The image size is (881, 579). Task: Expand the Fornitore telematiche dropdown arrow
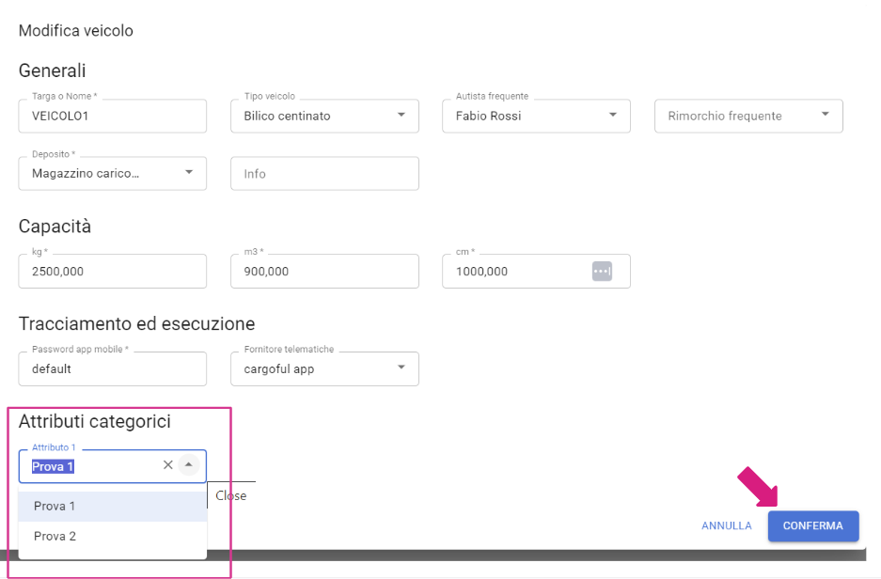(401, 368)
